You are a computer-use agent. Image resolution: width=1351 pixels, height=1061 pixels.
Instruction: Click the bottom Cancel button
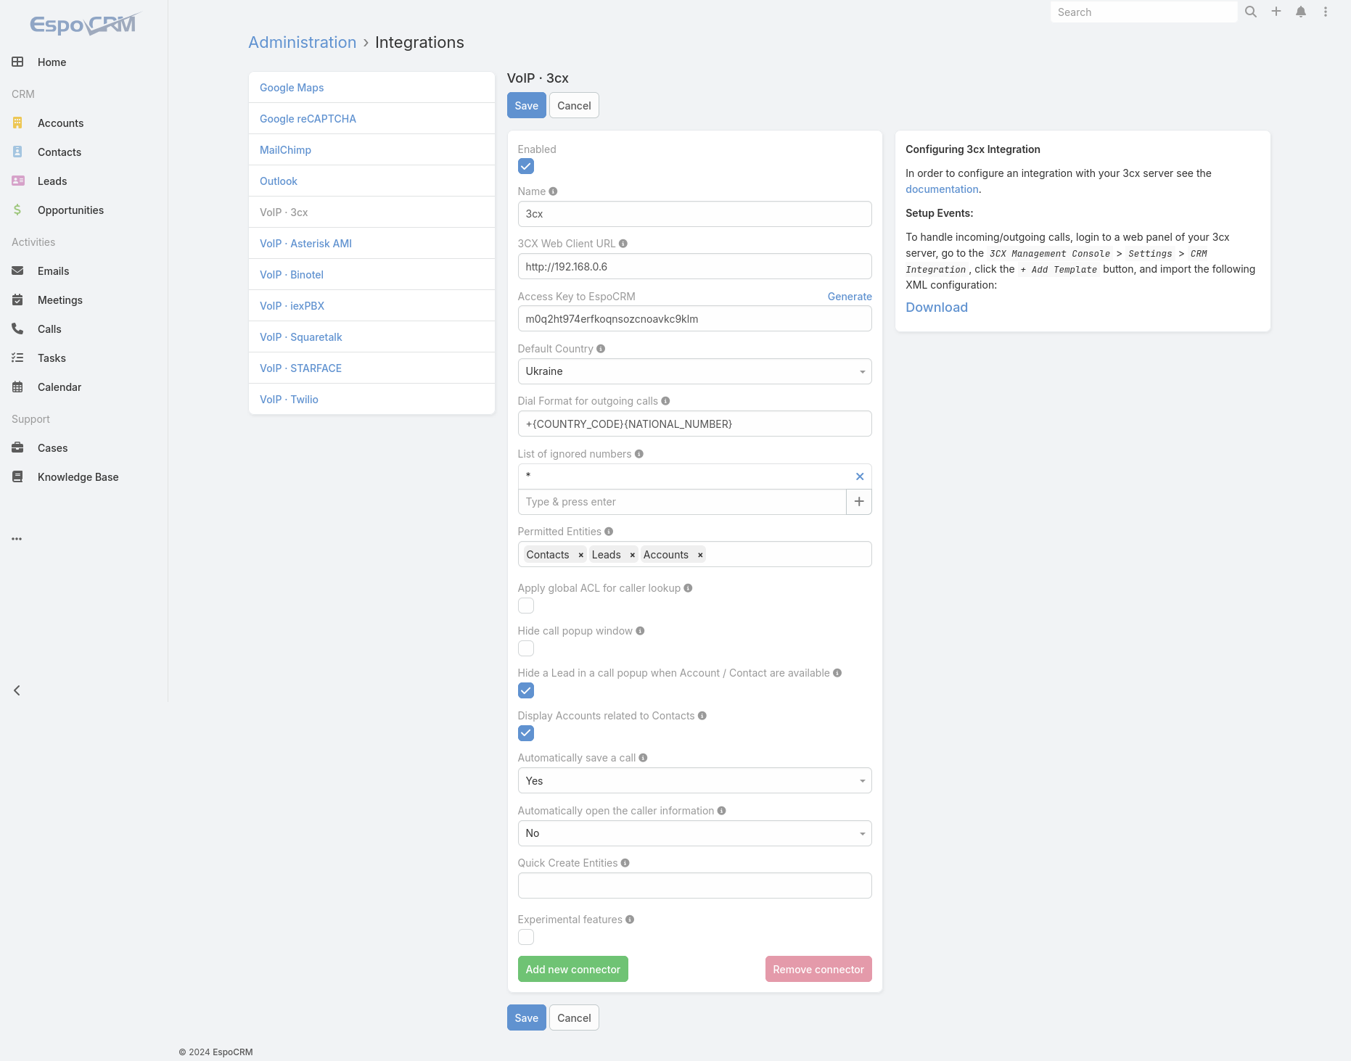[574, 1018]
